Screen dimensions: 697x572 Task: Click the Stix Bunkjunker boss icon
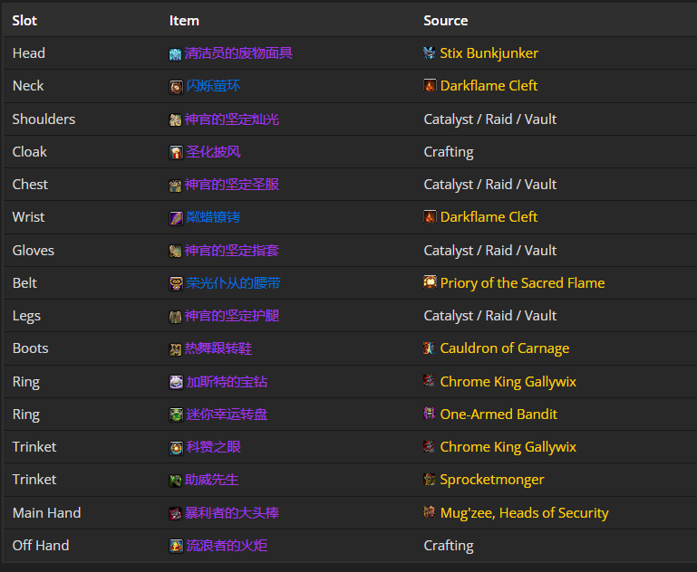click(x=430, y=53)
